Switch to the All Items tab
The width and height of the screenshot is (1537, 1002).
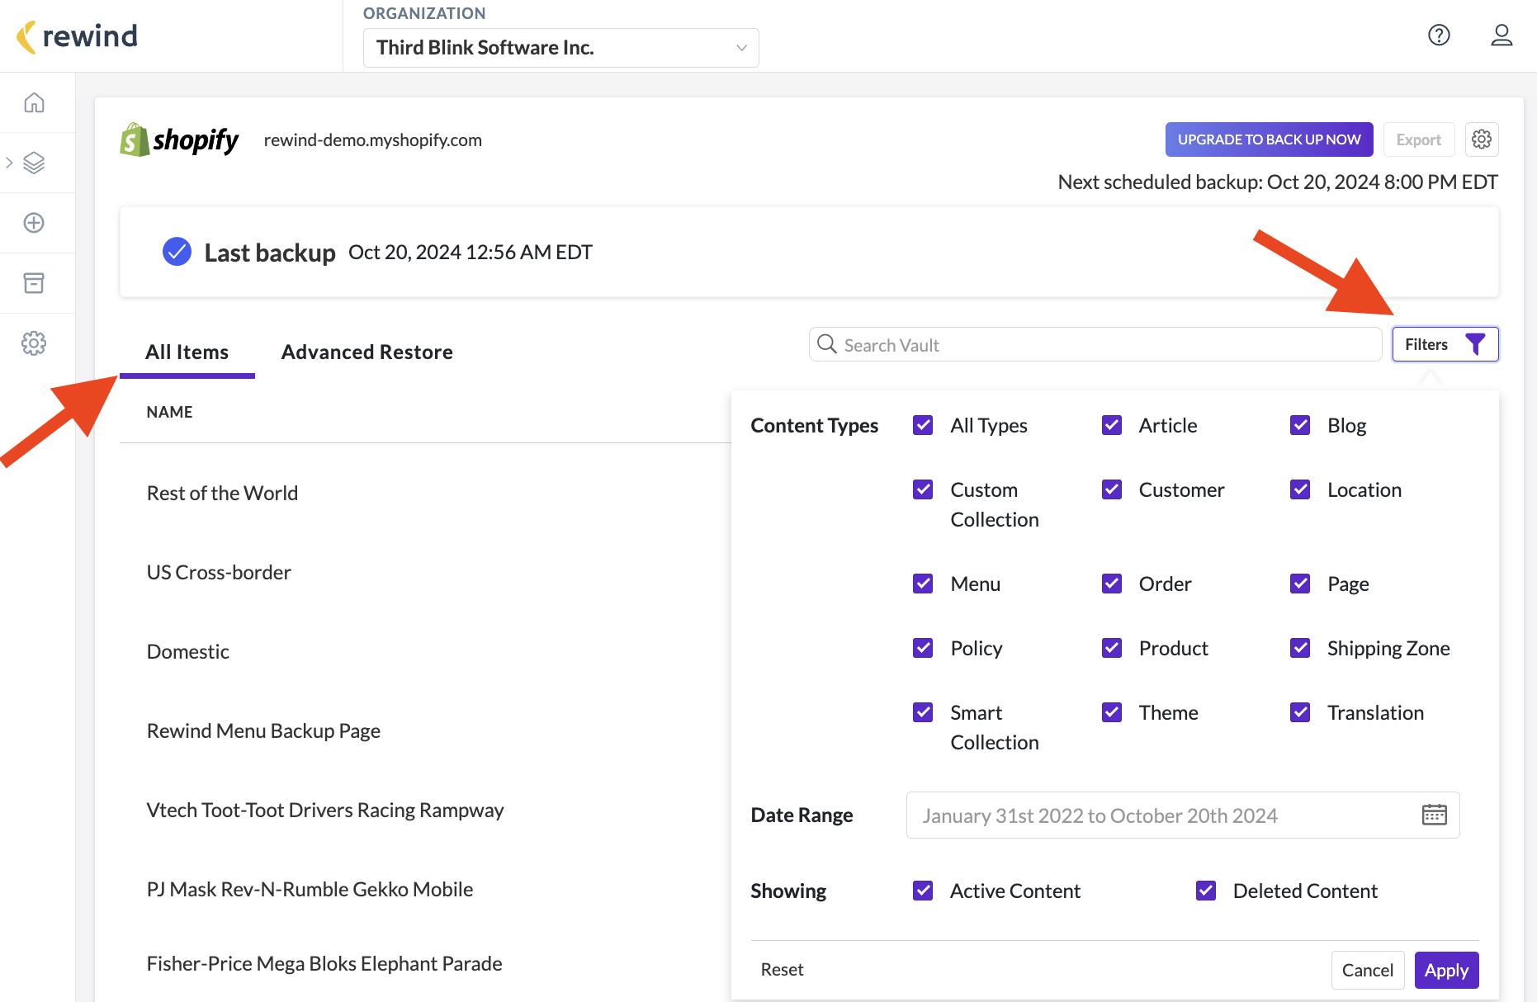pyautogui.click(x=187, y=352)
